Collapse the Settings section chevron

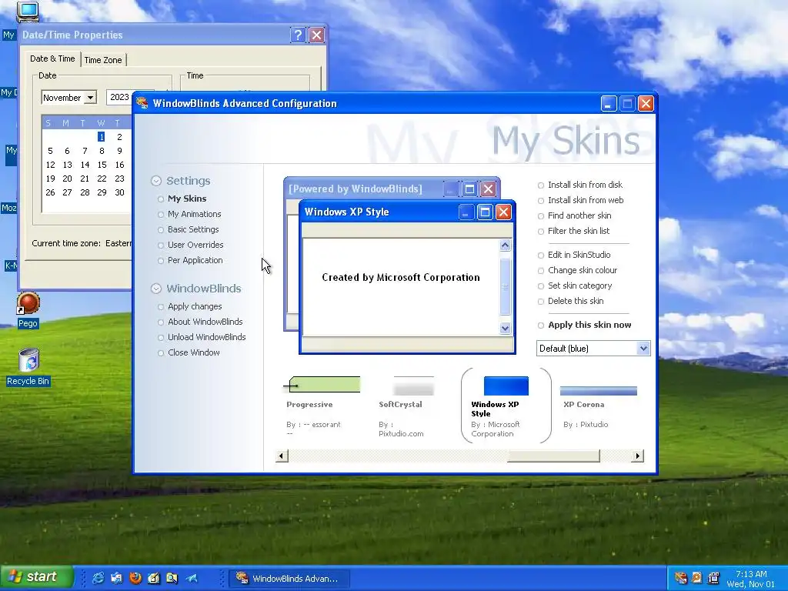pyautogui.click(x=156, y=181)
